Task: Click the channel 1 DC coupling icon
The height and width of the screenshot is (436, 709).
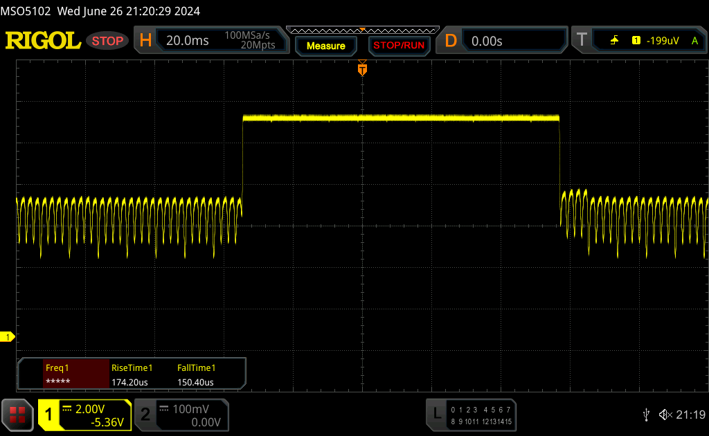Action: pos(67,409)
